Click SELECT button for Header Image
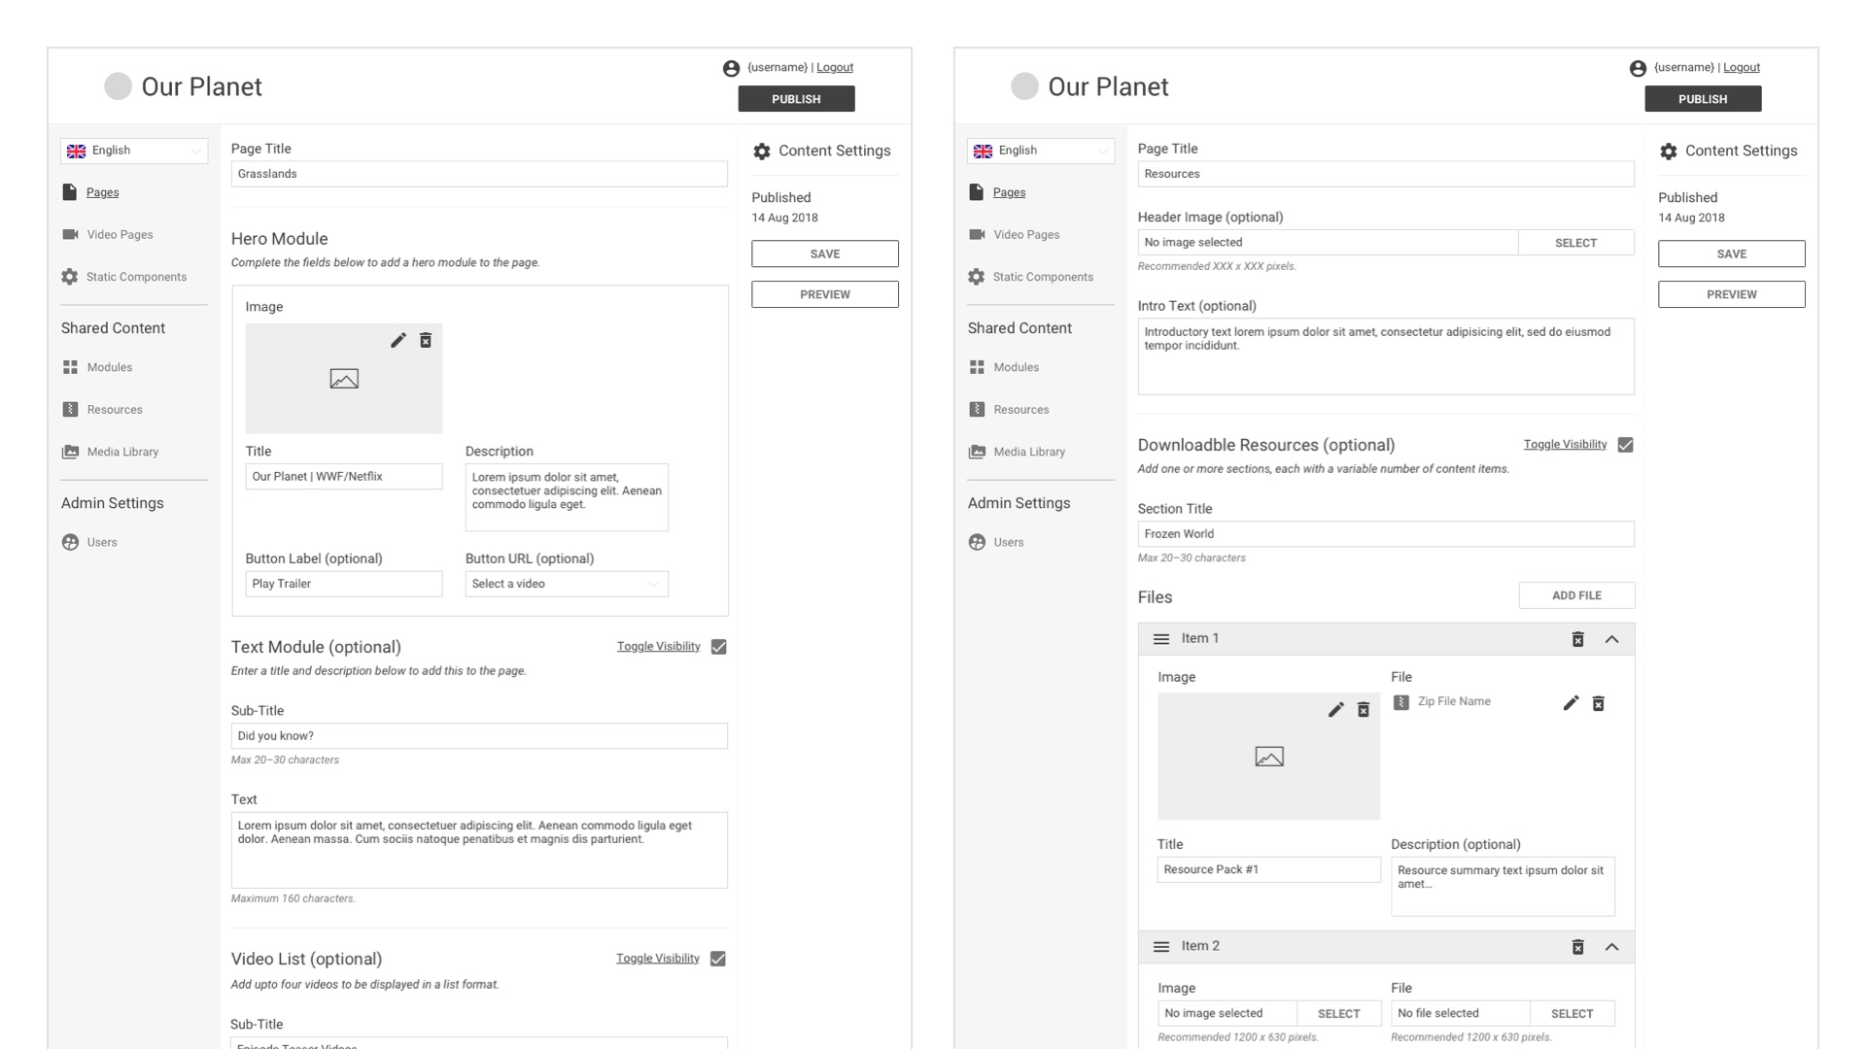1866x1049 pixels. click(x=1575, y=242)
